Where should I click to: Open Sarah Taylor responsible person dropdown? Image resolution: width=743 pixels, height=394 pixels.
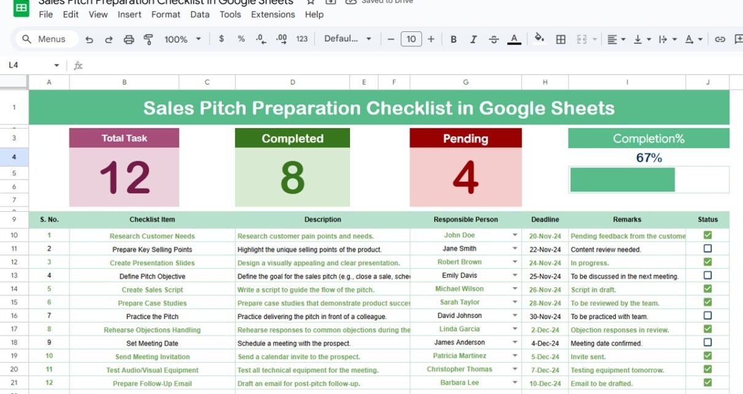pyautogui.click(x=515, y=302)
